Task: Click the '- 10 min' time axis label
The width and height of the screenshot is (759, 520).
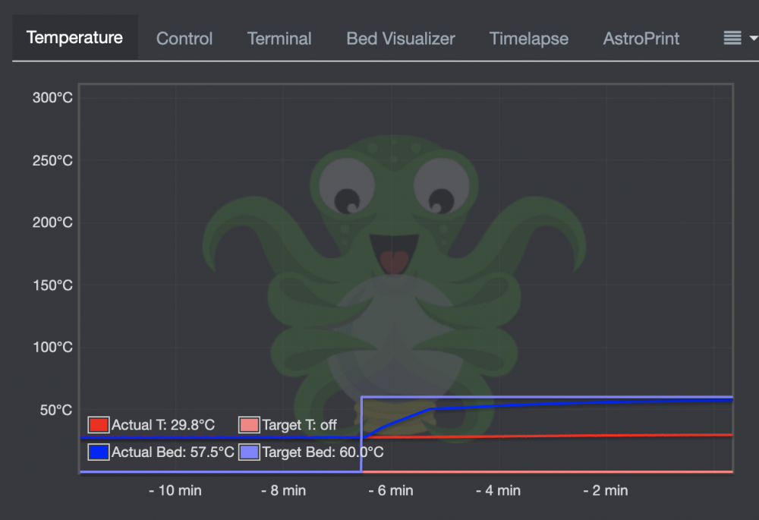Action: (x=175, y=490)
